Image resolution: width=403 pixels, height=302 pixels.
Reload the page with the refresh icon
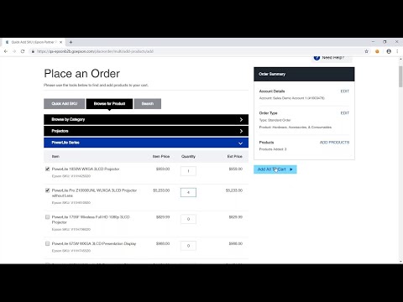pos(23,51)
